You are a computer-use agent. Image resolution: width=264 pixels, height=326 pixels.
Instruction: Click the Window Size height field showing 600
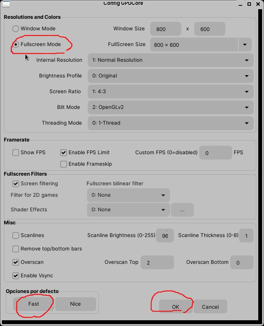click(210, 29)
